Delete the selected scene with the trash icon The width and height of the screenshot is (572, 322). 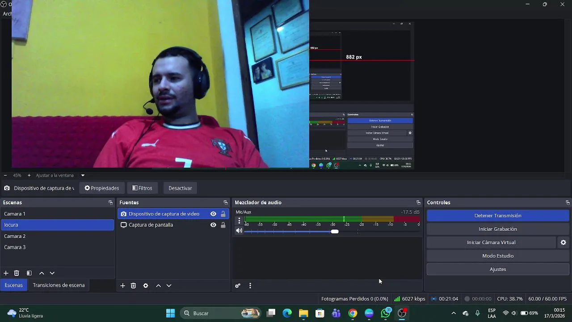pyautogui.click(x=17, y=273)
